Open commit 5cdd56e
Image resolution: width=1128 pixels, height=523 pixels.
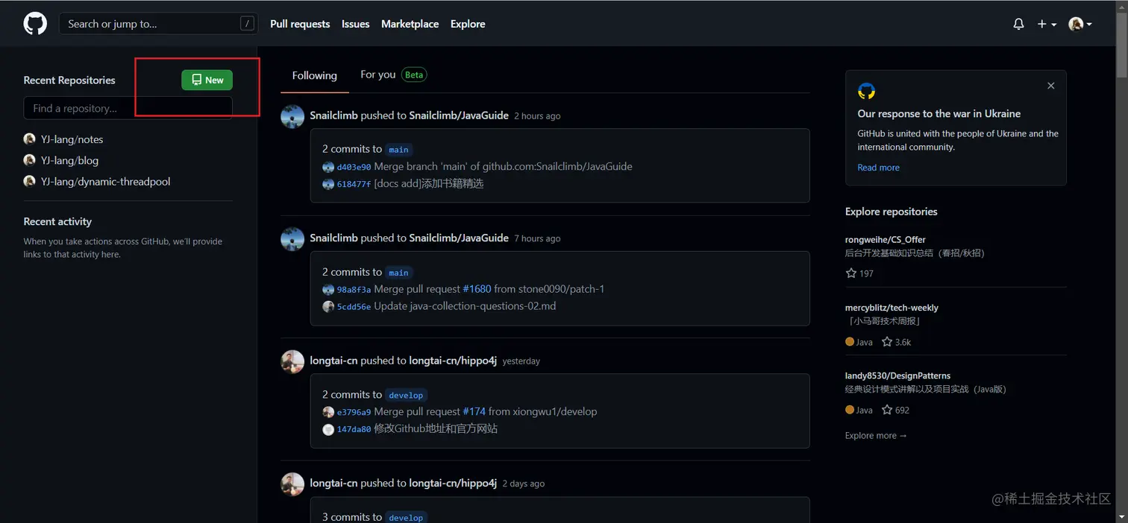[354, 307]
